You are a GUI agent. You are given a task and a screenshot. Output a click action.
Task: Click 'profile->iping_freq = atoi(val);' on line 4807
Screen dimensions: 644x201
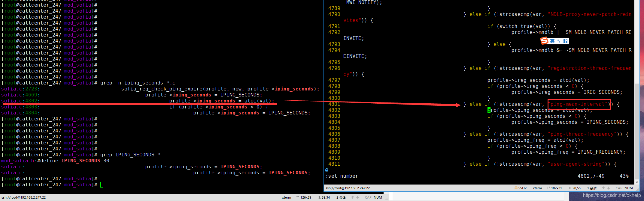536,140
